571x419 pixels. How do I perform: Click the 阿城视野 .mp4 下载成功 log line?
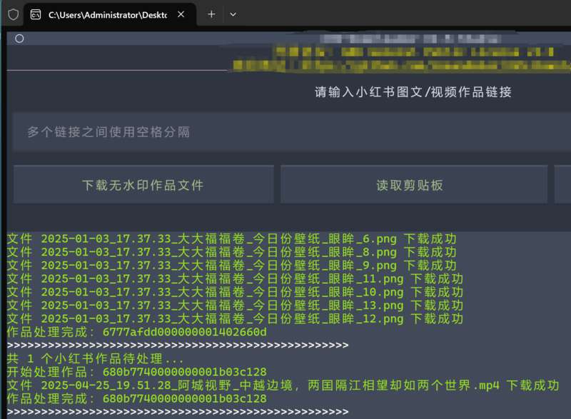pyautogui.click(x=283, y=385)
